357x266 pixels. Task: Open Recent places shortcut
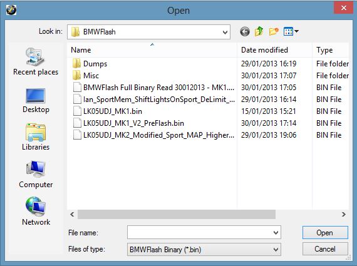[36, 61]
